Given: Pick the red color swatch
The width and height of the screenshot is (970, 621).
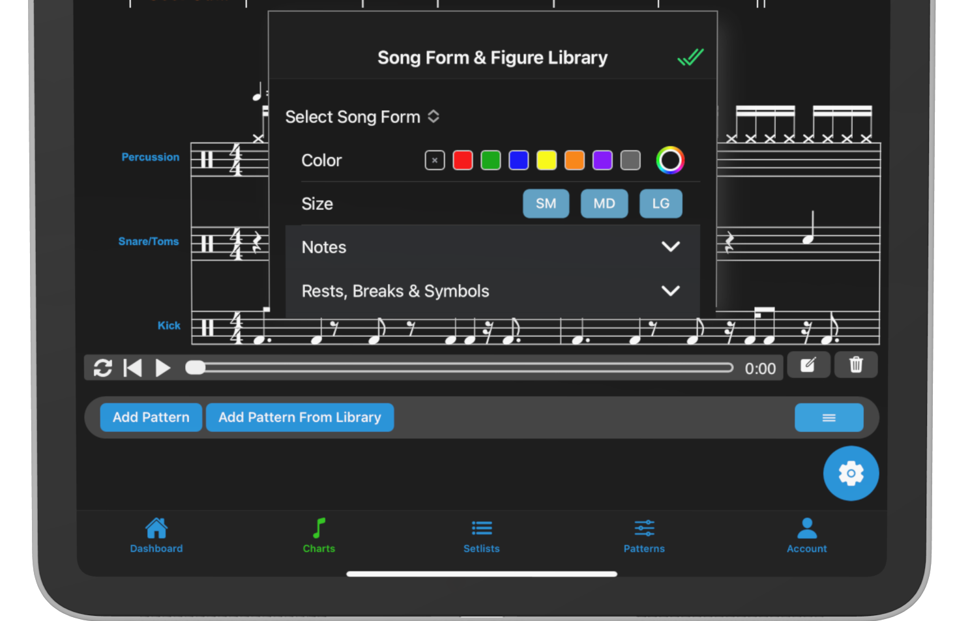Looking at the screenshot, I should [x=462, y=160].
